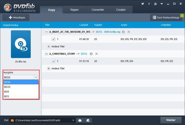
Task: Expand Andere Titel under A Christmas Story
Action: point(49,69)
